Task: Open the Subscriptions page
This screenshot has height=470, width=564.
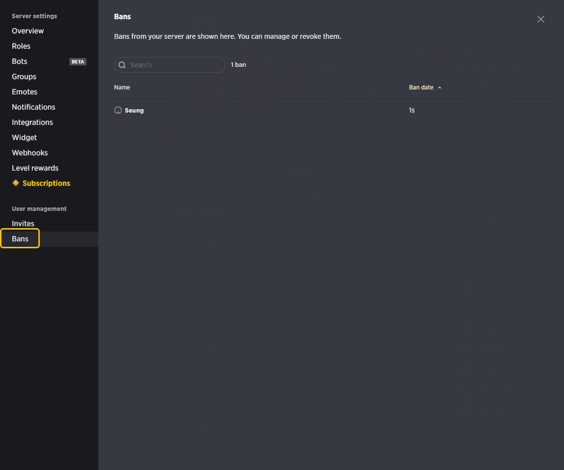Action: (x=46, y=183)
